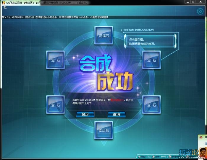Viewport: 207px width, 160px height.
Task: Close the gem synthesis screen with round X
Action: point(200,11)
